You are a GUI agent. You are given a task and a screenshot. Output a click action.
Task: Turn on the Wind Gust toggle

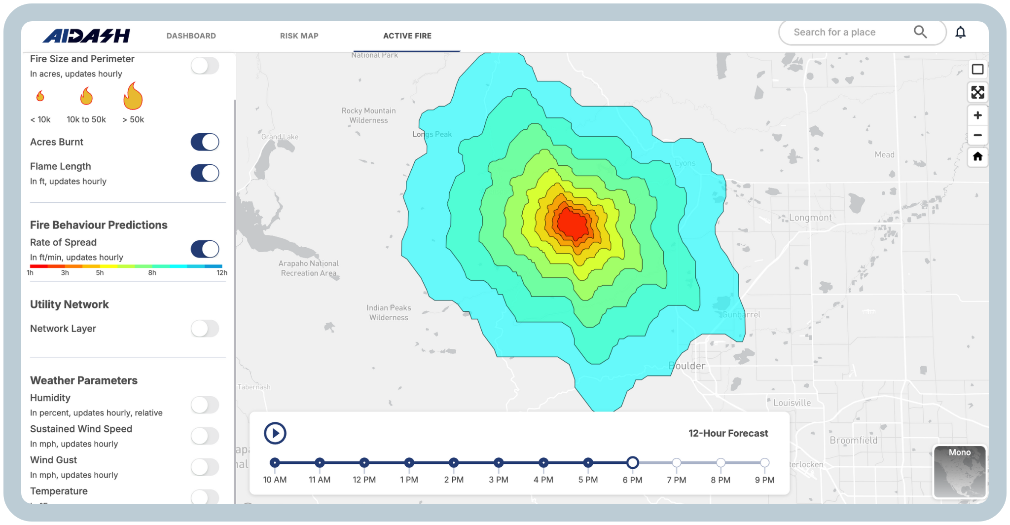coord(205,467)
